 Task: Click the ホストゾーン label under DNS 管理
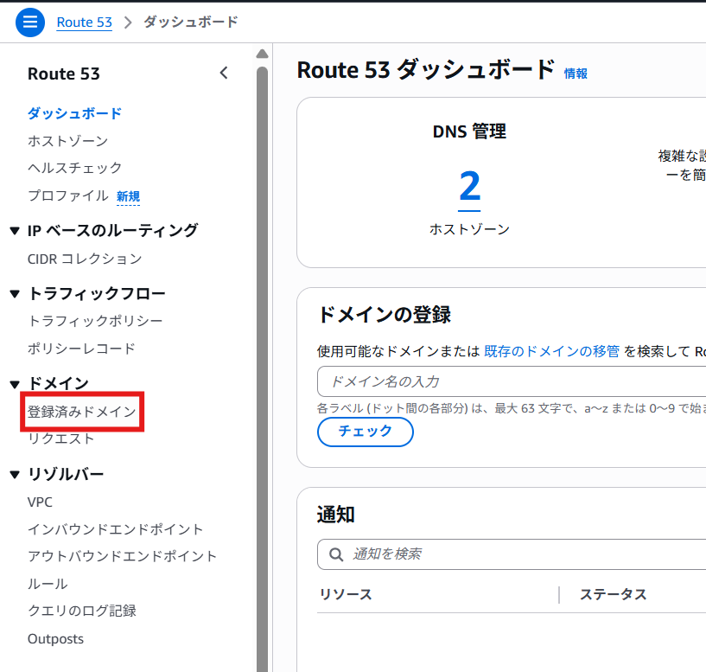pos(469,229)
